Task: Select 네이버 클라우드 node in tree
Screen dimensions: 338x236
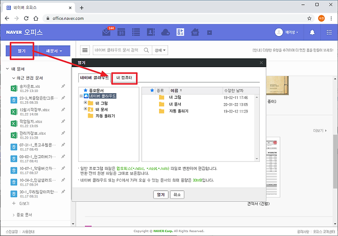Action: [103, 96]
